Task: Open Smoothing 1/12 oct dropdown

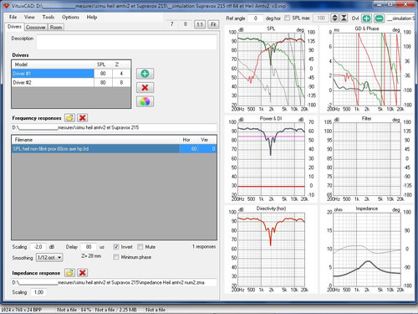Action: tap(49, 257)
